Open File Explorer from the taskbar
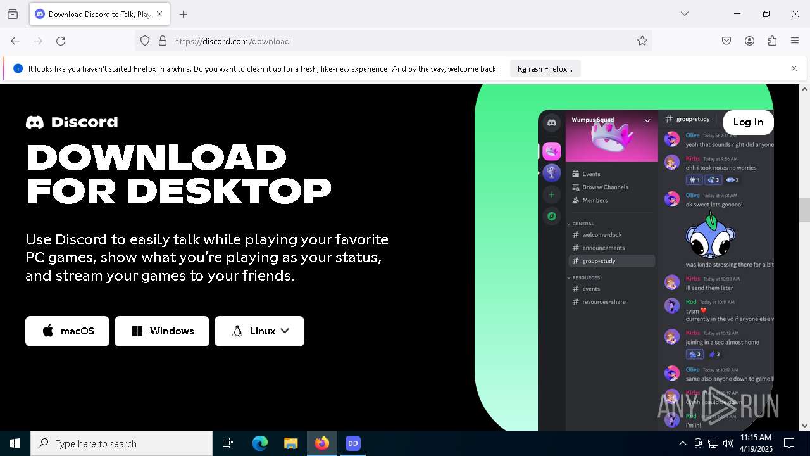The image size is (810, 456). (x=290, y=443)
